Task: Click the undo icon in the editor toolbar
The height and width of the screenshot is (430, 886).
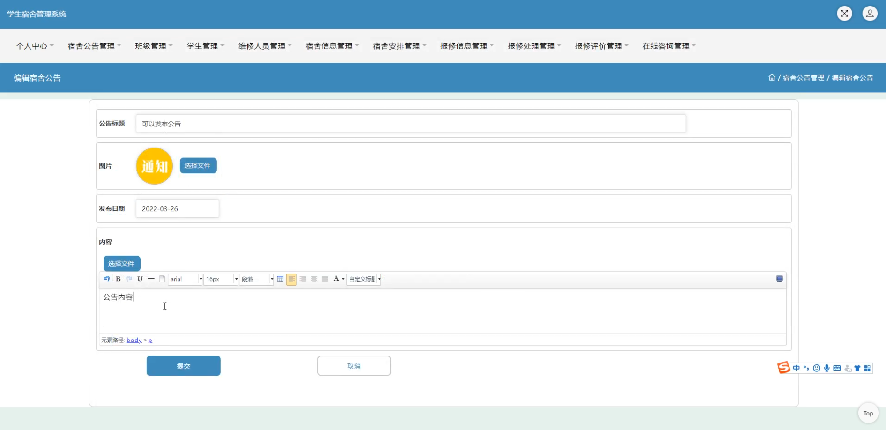Action: click(x=107, y=279)
